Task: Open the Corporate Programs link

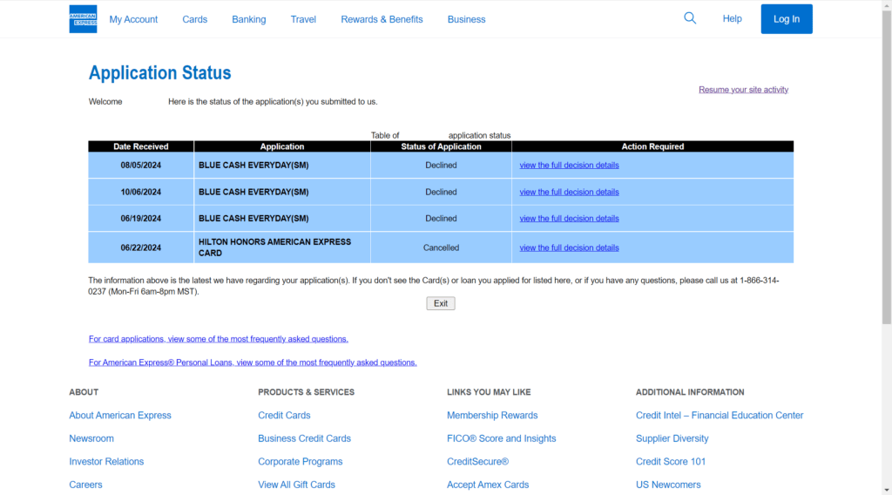Action: point(301,461)
